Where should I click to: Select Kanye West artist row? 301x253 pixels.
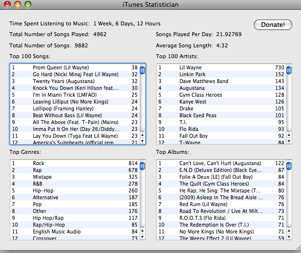pos(222,102)
